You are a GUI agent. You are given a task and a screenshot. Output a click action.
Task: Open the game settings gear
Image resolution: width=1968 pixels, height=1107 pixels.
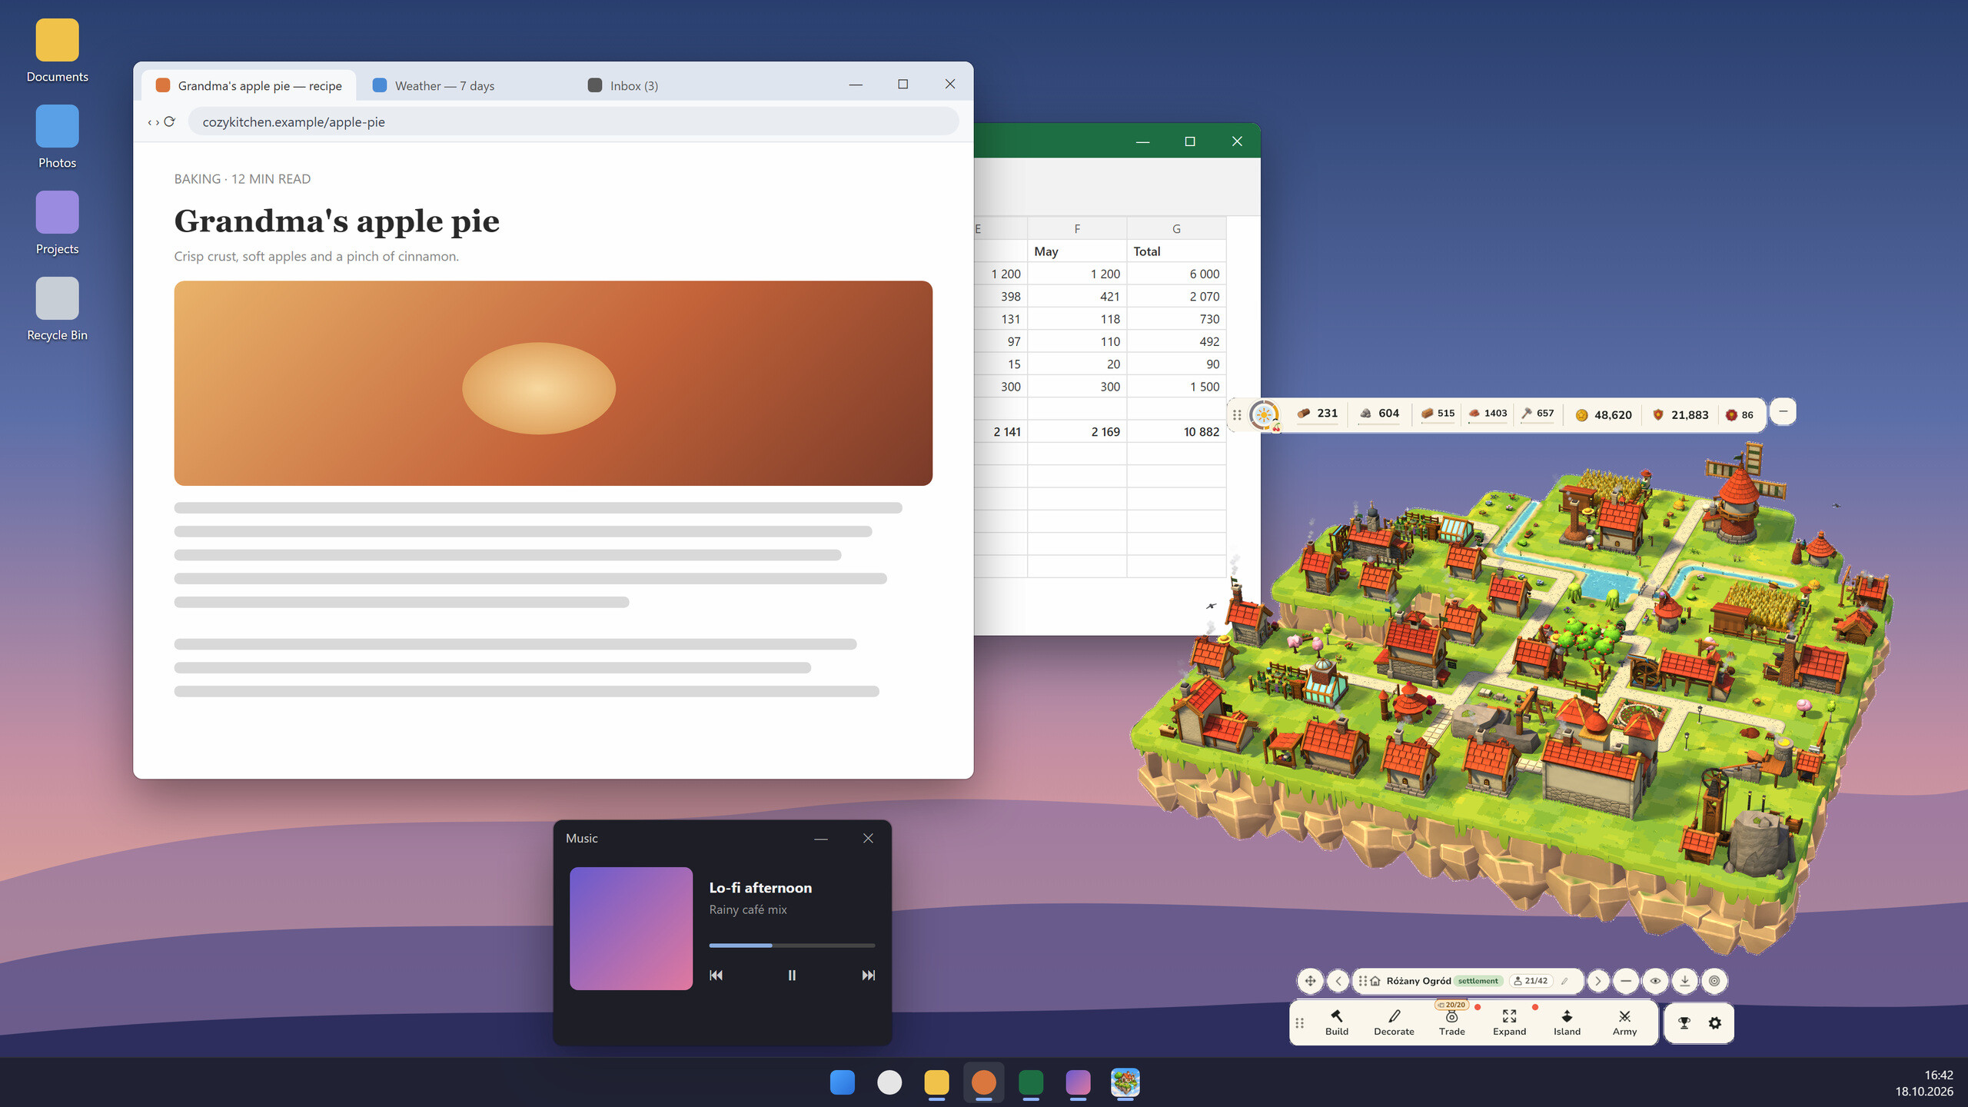[1715, 1023]
